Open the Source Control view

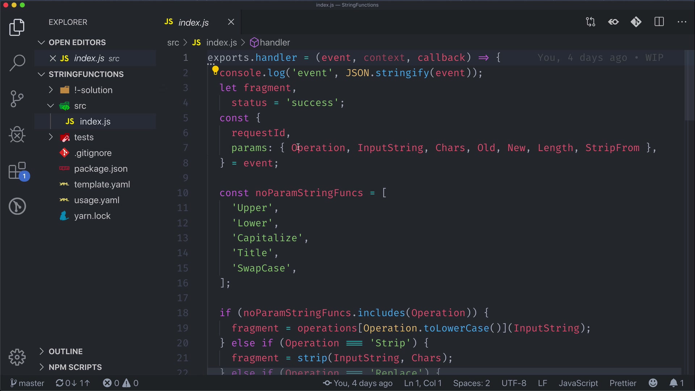click(17, 98)
